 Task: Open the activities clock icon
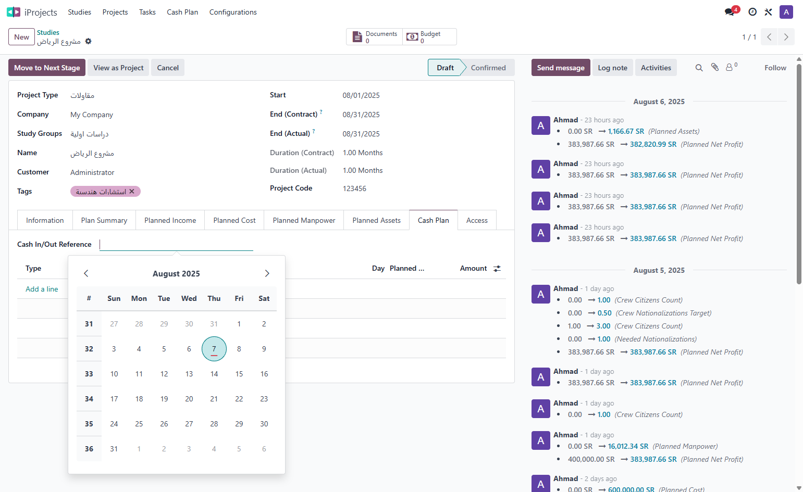[752, 12]
